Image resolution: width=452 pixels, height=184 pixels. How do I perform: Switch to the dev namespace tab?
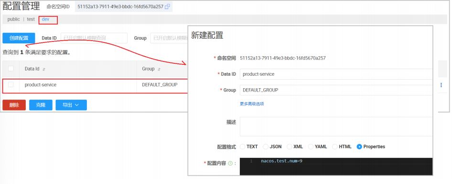[45, 19]
